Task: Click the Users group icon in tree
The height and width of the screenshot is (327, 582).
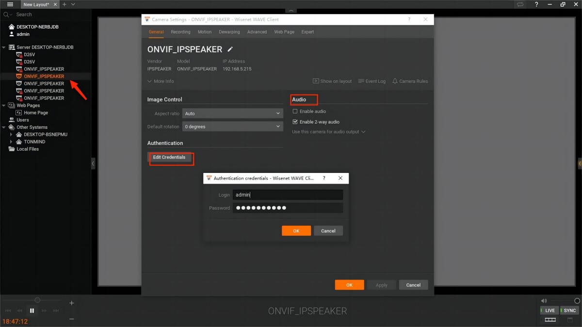Action: click(12, 120)
